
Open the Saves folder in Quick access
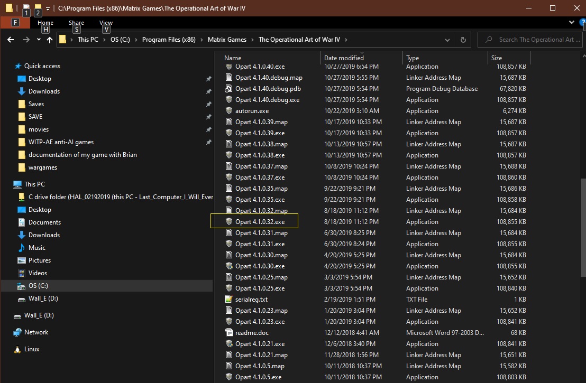point(36,104)
